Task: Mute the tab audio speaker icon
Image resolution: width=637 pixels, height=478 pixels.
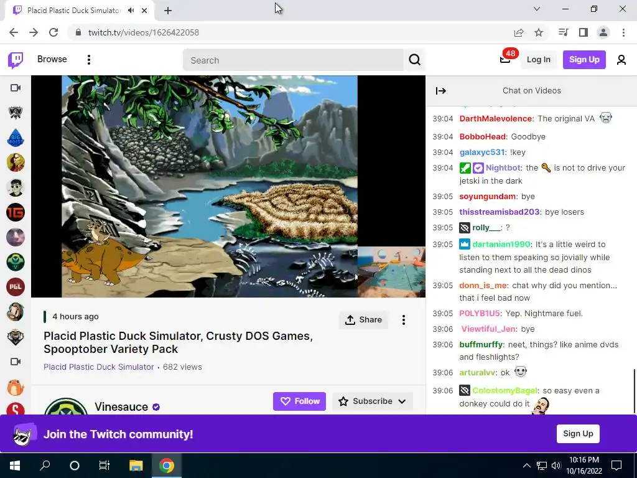Action: click(131, 11)
